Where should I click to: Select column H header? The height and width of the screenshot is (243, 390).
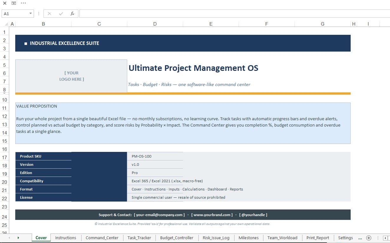[x=354, y=24]
